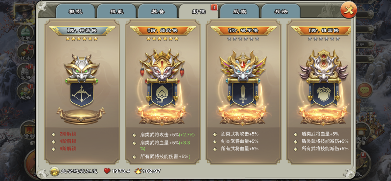Close the panel with orange X button
Image resolution: width=391 pixels, height=181 pixels.
tap(349, 10)
